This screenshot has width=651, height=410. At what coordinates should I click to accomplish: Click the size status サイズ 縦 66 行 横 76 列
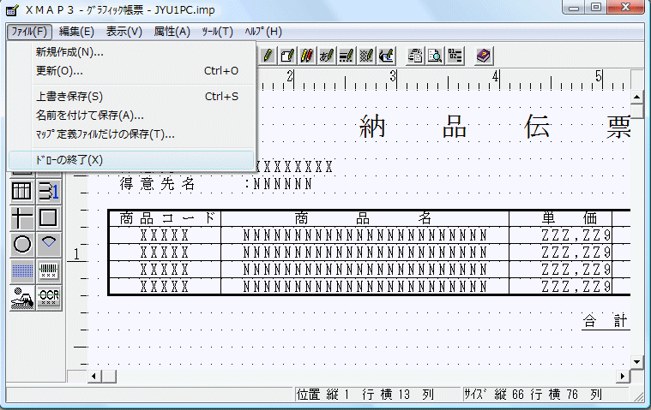(533, 395)
